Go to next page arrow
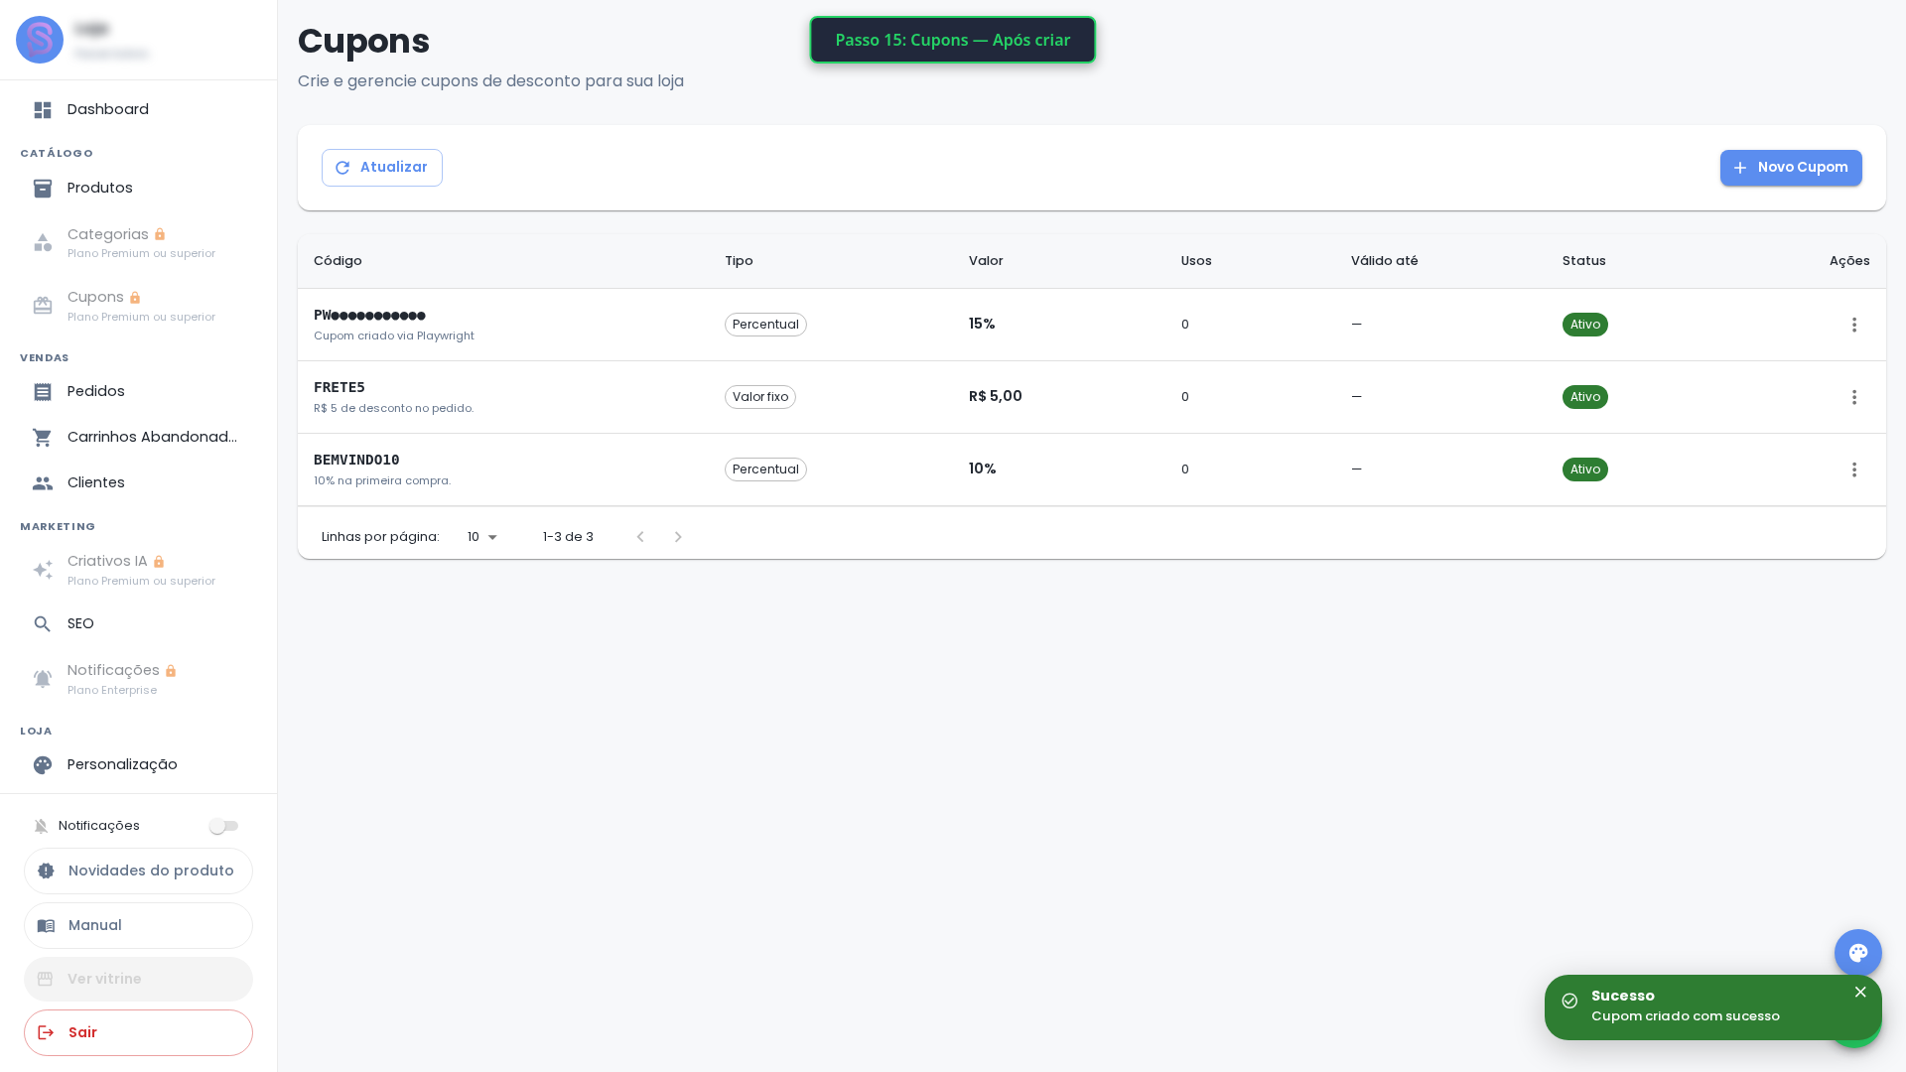The image size is (1906, 1072). click(x=678, y=537)
